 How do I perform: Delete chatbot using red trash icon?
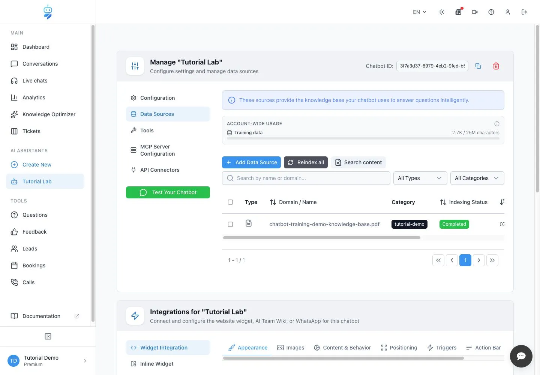[496, 66]
